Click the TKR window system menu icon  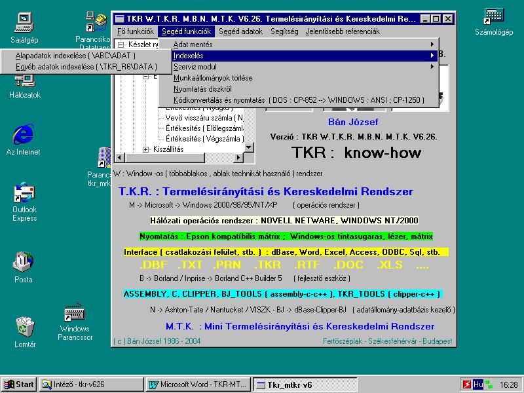pyautogui.click(x=119, y=19)
